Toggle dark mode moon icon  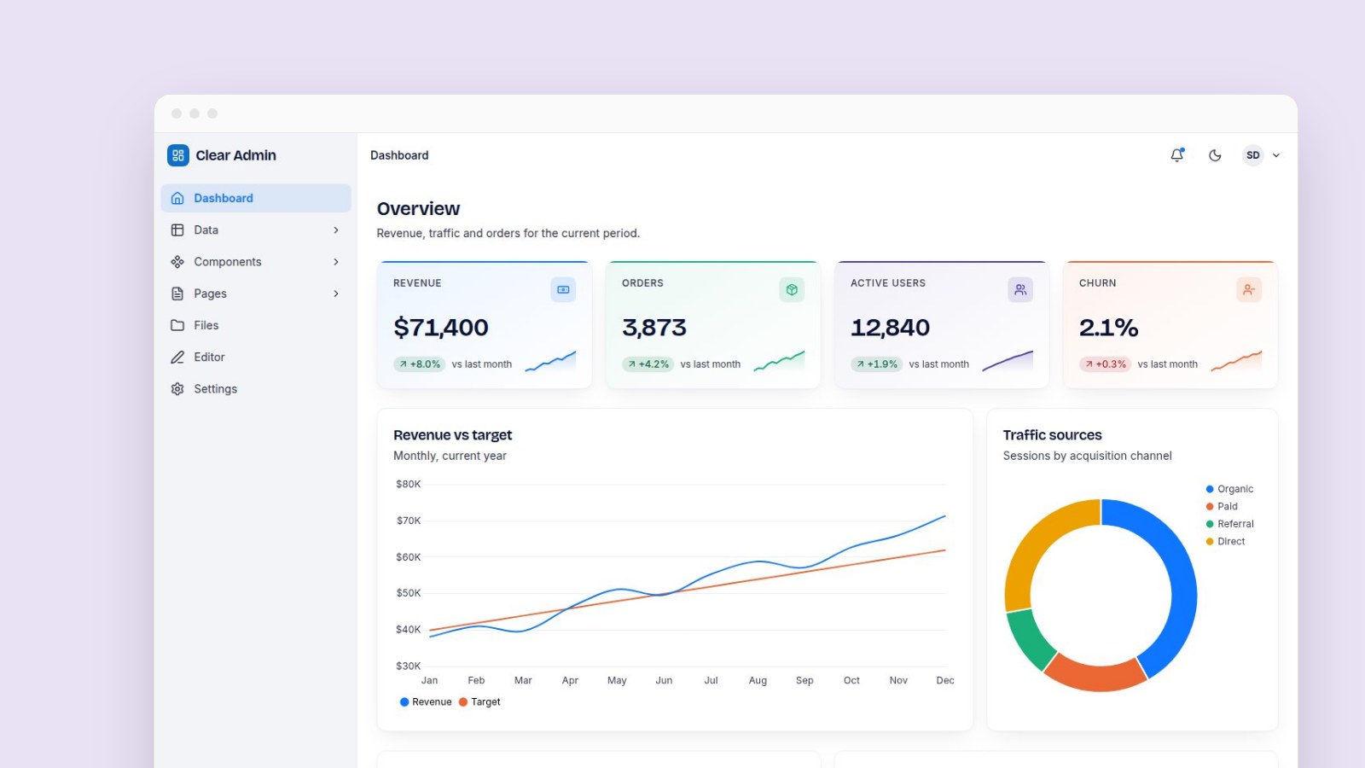tap(1215, 155)
